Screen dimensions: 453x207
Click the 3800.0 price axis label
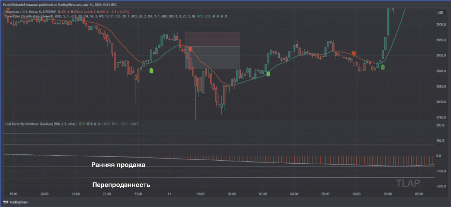[441, 102]
